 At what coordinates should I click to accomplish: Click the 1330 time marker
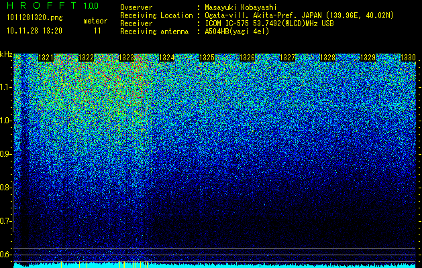click(409, 58)
